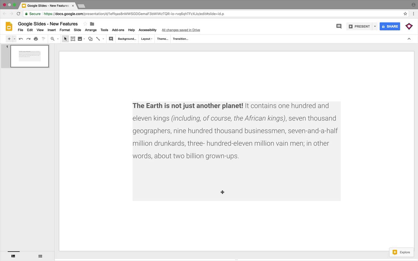418x261 pixels.
Task: Select the Line tool
Action: point(98,39)
